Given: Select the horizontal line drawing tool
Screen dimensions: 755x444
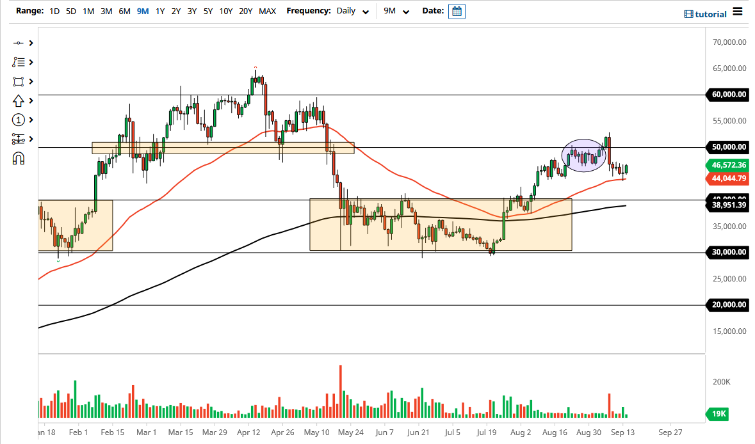Looking at the screenshot, I should pos(17,43).
